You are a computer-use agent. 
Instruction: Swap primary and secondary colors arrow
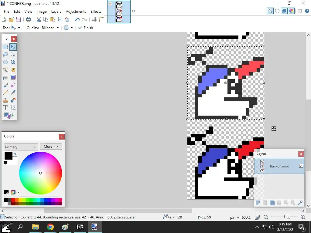pyautogui.click(x=15, y=154)
